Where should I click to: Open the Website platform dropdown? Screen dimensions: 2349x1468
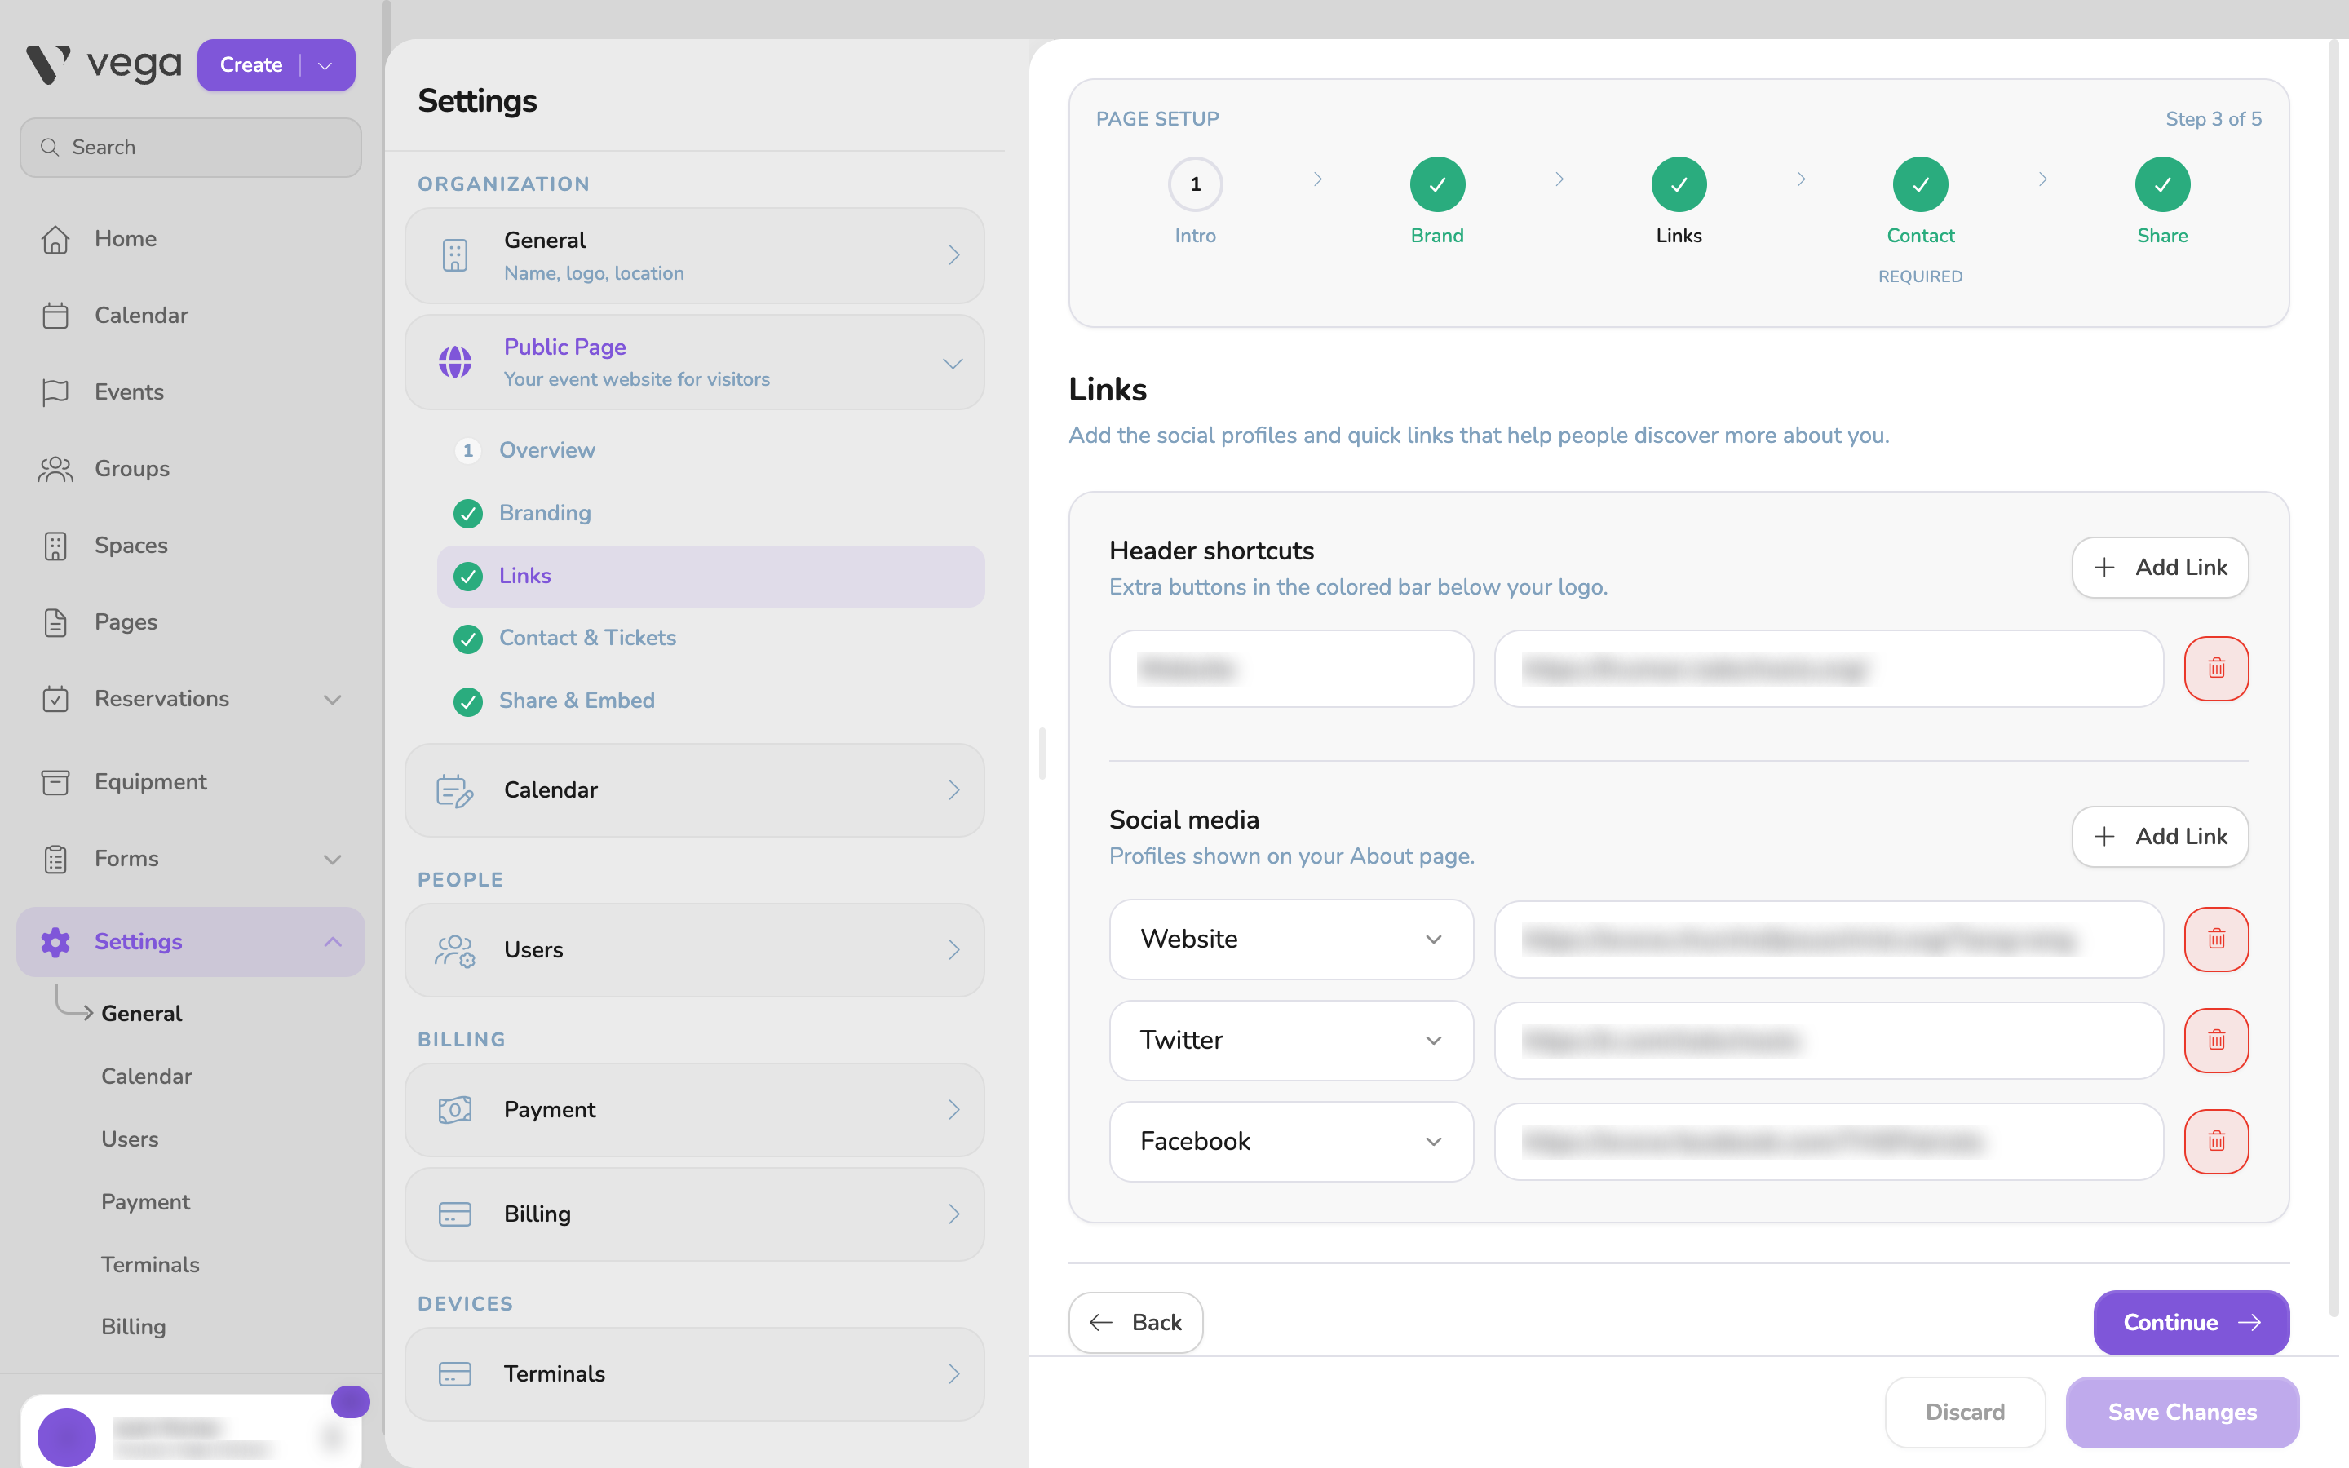(x=1291, y=939)
